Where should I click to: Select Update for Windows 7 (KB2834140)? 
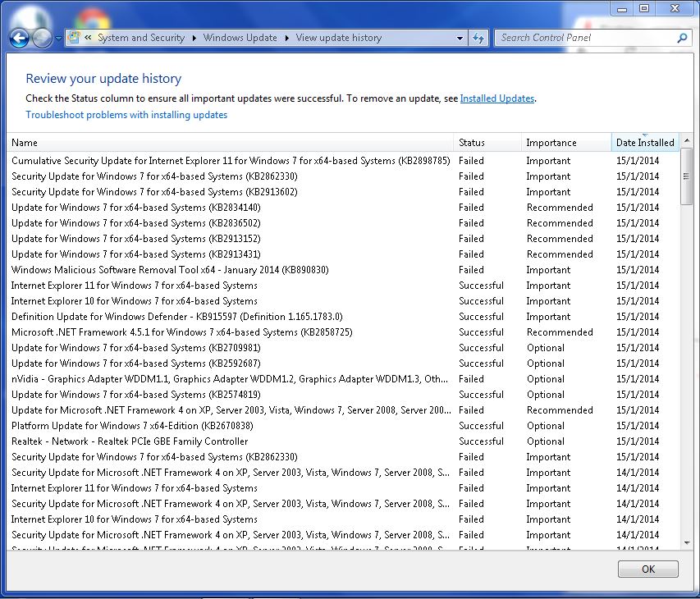pos(343,208)
